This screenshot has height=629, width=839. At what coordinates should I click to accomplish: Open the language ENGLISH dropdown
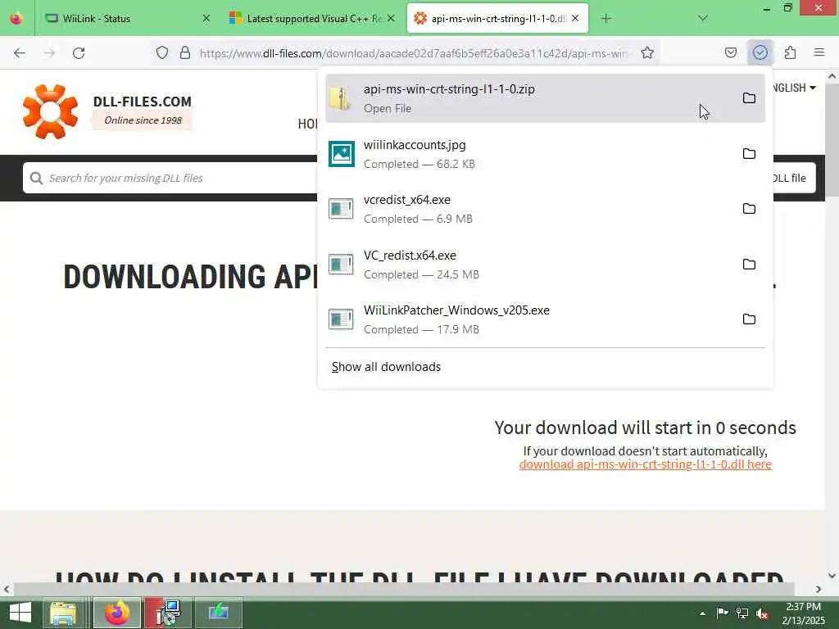[x=794, y=88]
